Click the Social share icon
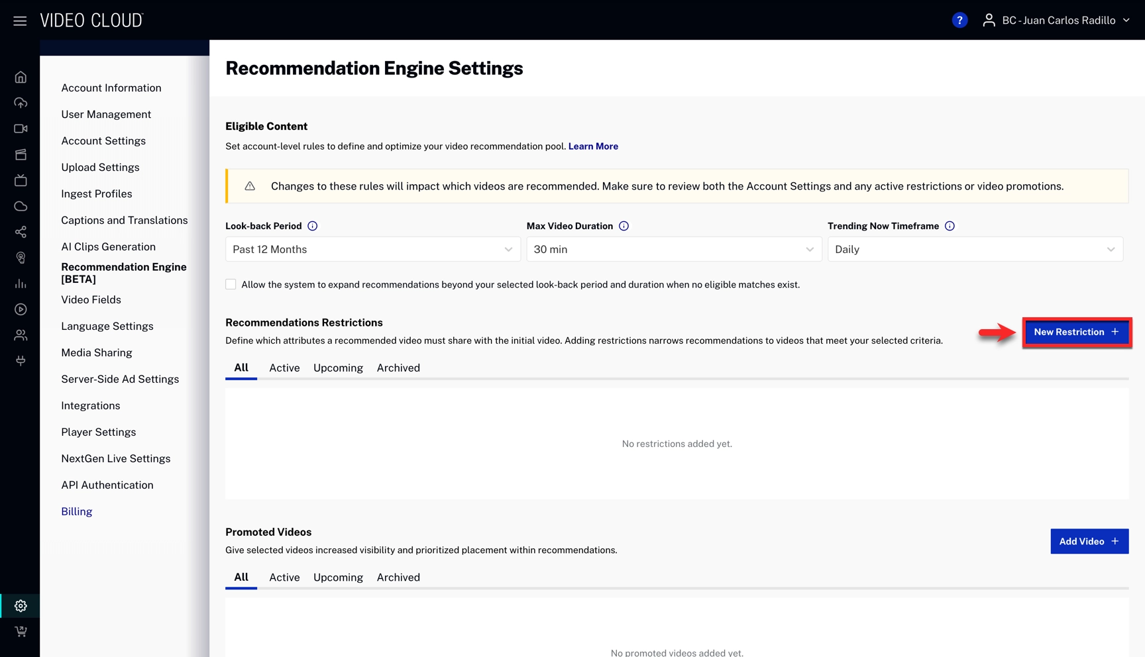The image size is (1145, 657). tap(21, 232)
